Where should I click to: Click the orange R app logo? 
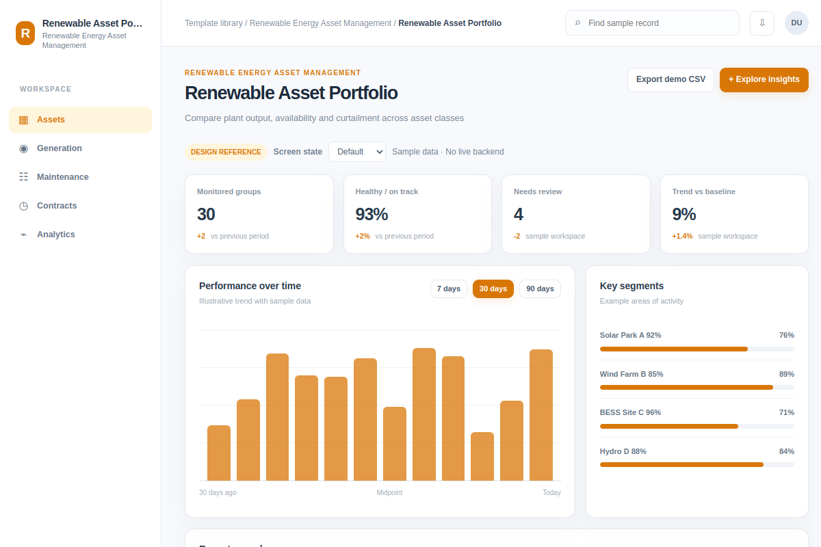pos(25,33)
